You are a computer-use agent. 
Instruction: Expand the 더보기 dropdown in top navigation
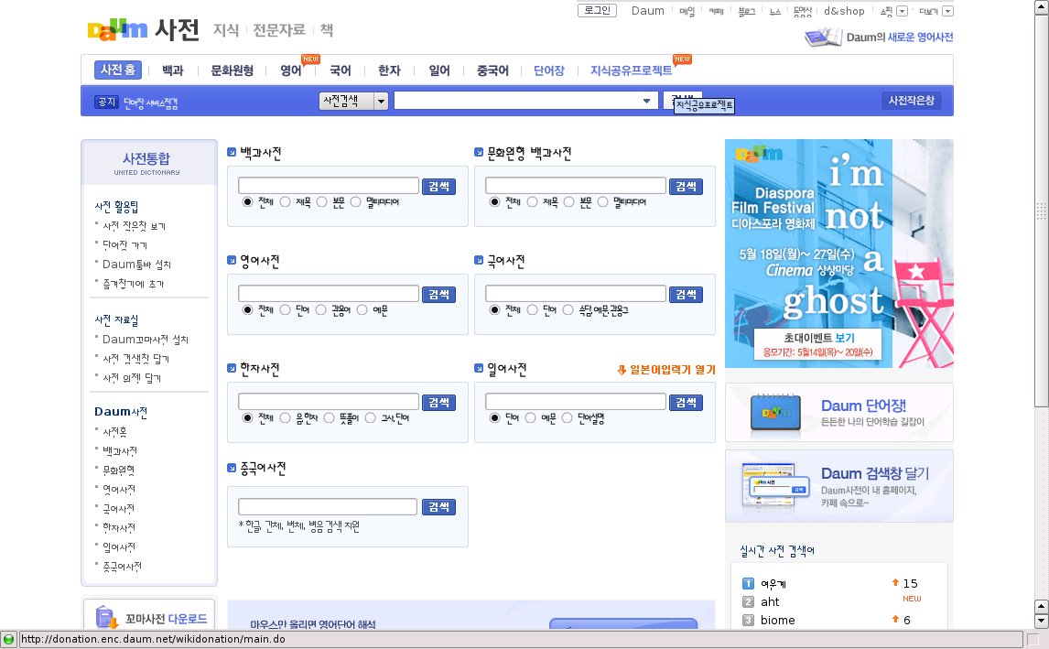(x=947, y=11)
